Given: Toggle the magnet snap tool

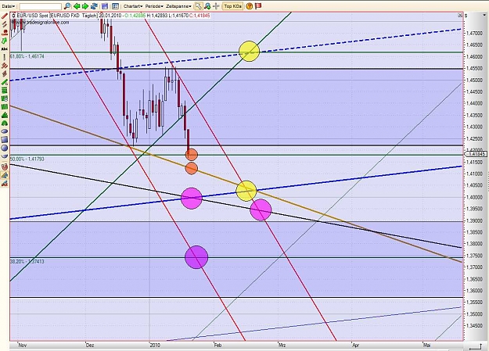Looking at the screenshot, I should tap(5, 167).
